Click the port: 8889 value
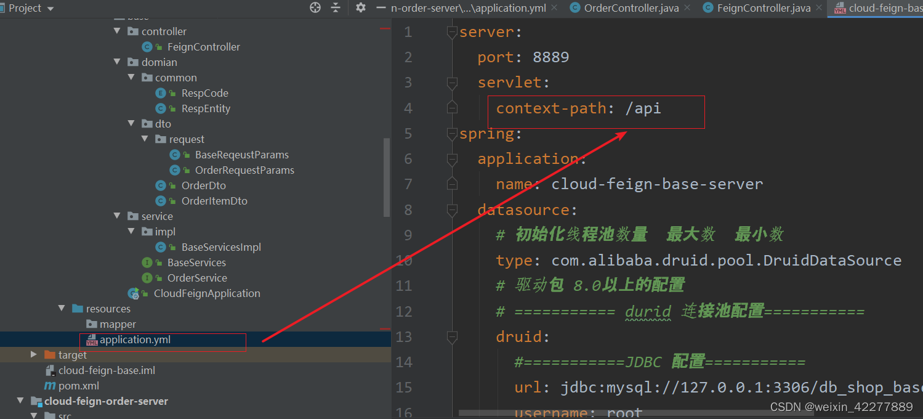Viewport: 923px width, 419px height. tap(550, 57)
